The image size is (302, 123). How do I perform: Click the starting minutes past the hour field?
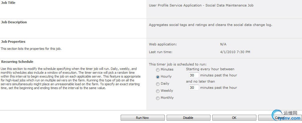coord(194,75)
